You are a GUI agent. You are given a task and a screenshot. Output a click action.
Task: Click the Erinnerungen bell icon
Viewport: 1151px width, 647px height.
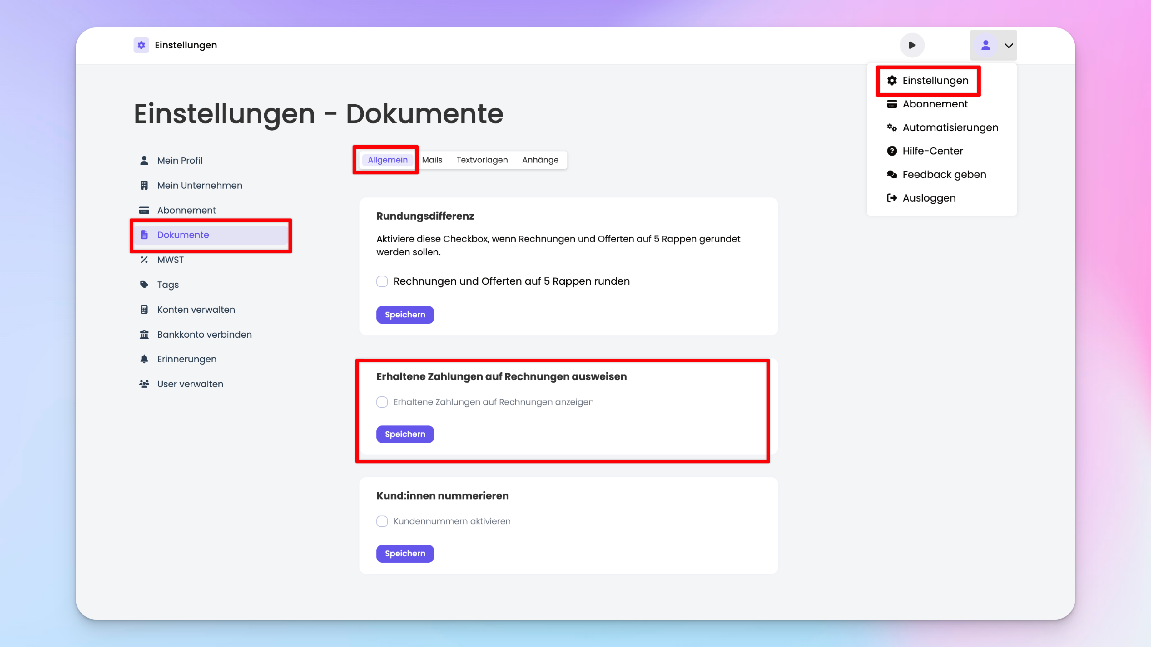pos(144,359)
